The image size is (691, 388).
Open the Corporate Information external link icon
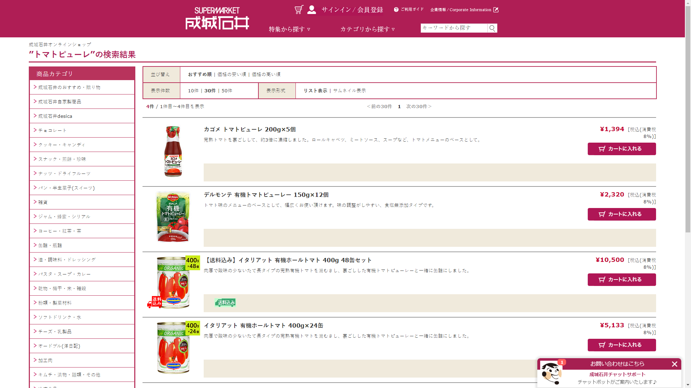496,10
